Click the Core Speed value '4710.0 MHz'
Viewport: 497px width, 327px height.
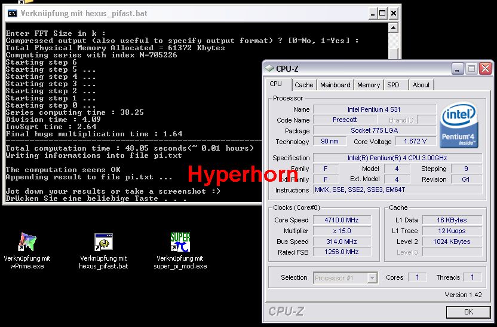coord(342,220)
